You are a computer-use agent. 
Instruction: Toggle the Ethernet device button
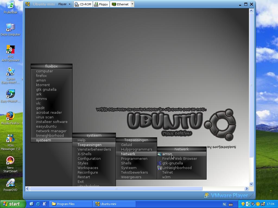click(121, 4)
